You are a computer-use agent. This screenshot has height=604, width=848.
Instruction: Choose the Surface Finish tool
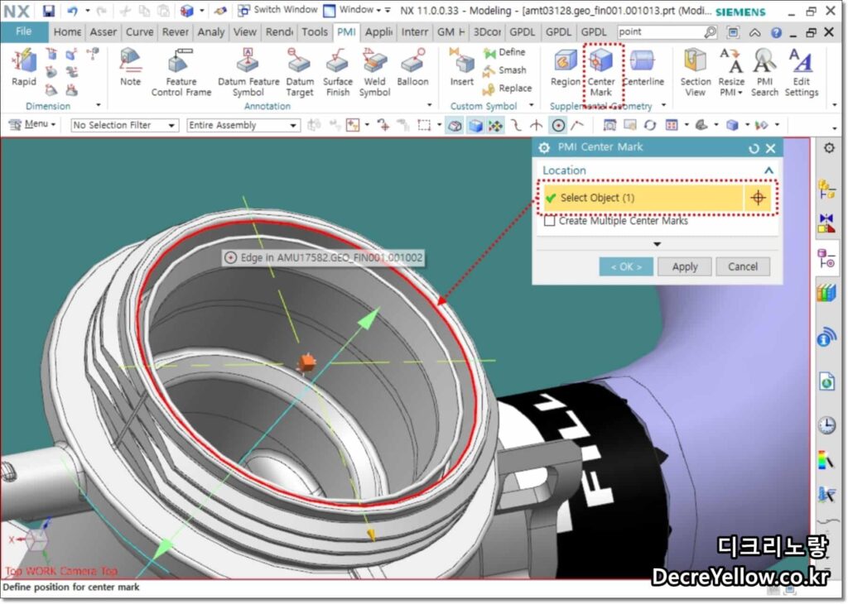(x=338, y=73)
